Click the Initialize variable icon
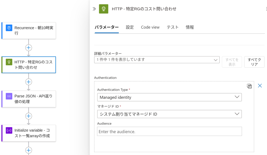The image size is (267, 155). pyautogui.click(x=9, y=130)
